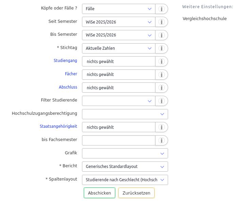Select Vergleichshochschule under Weitere Einstellungen

(x=204, y=19)
